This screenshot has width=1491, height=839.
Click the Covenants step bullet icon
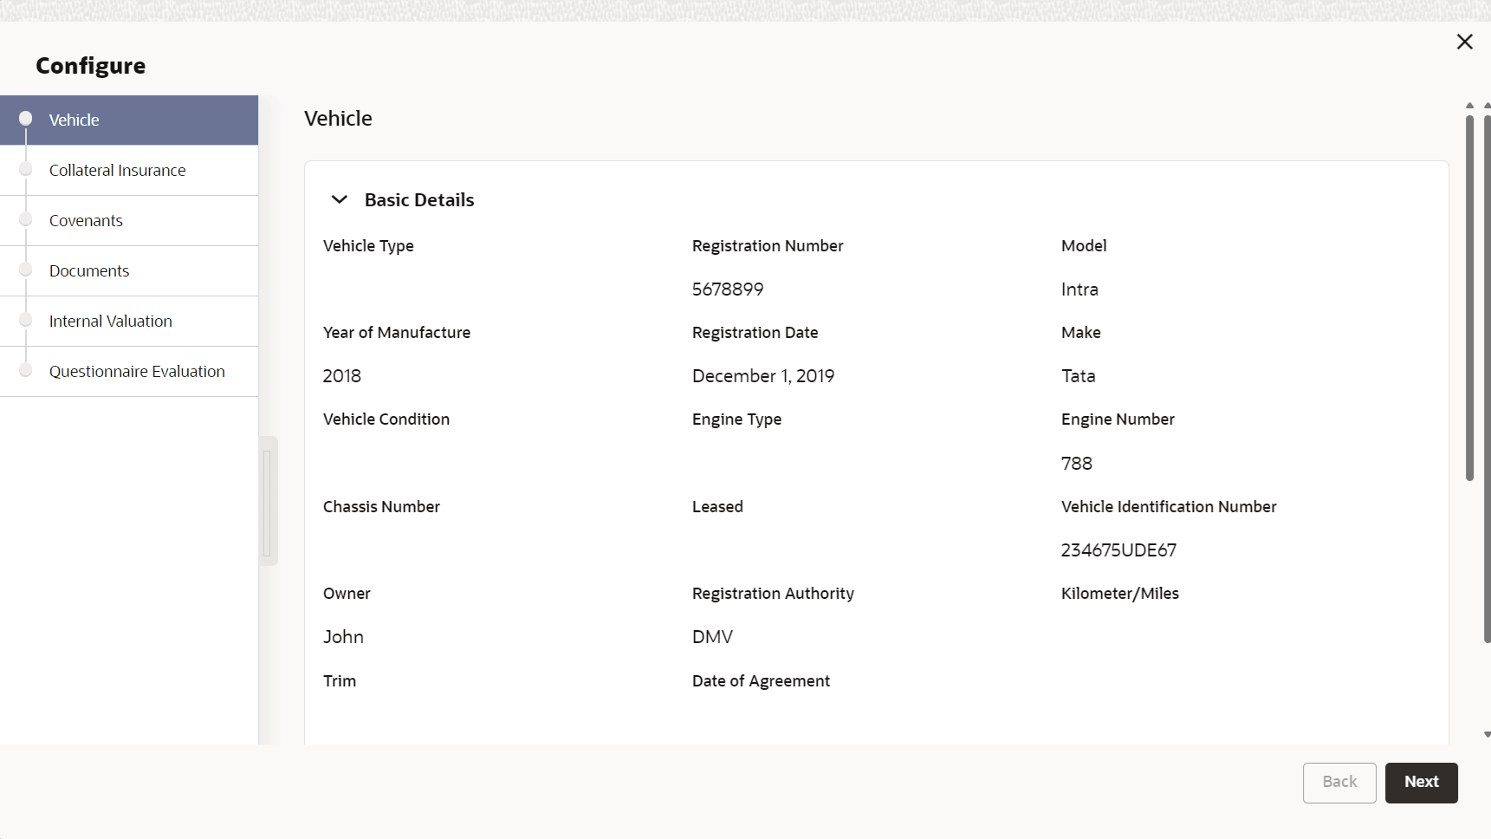(26, 219)
